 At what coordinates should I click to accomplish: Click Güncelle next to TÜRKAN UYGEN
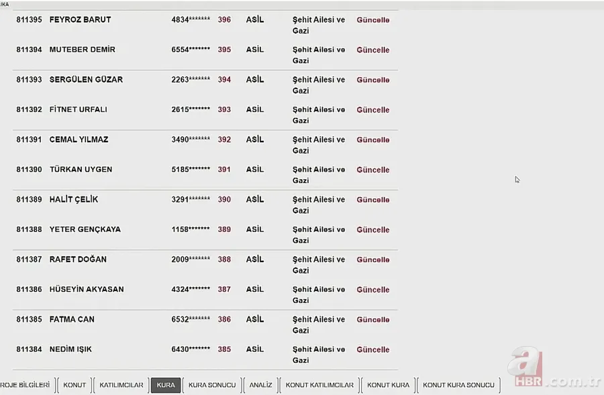[x=372, y=170]
